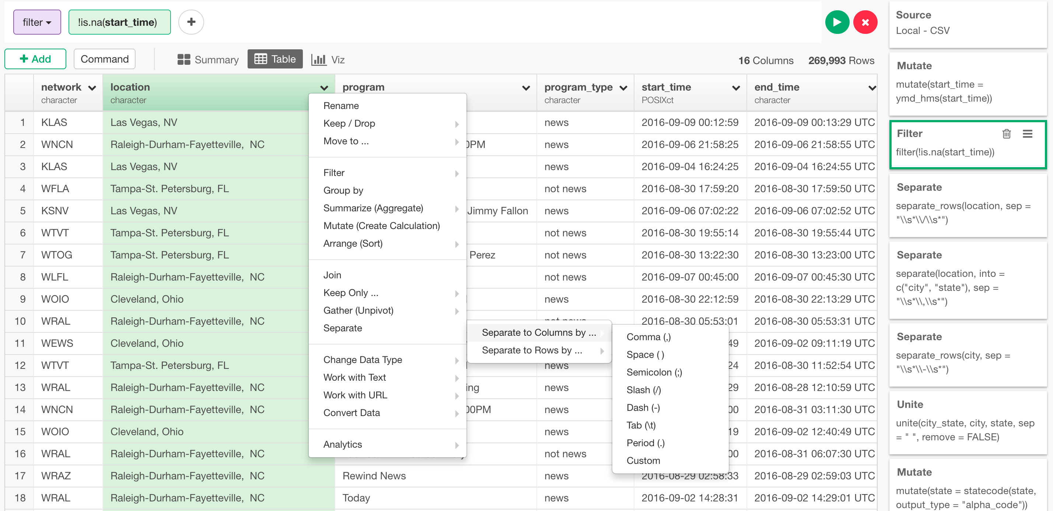Expand the Analytics submenu arrow
Screen dimensions: 1053x511
pyautogui.click(x=456, y=445)
